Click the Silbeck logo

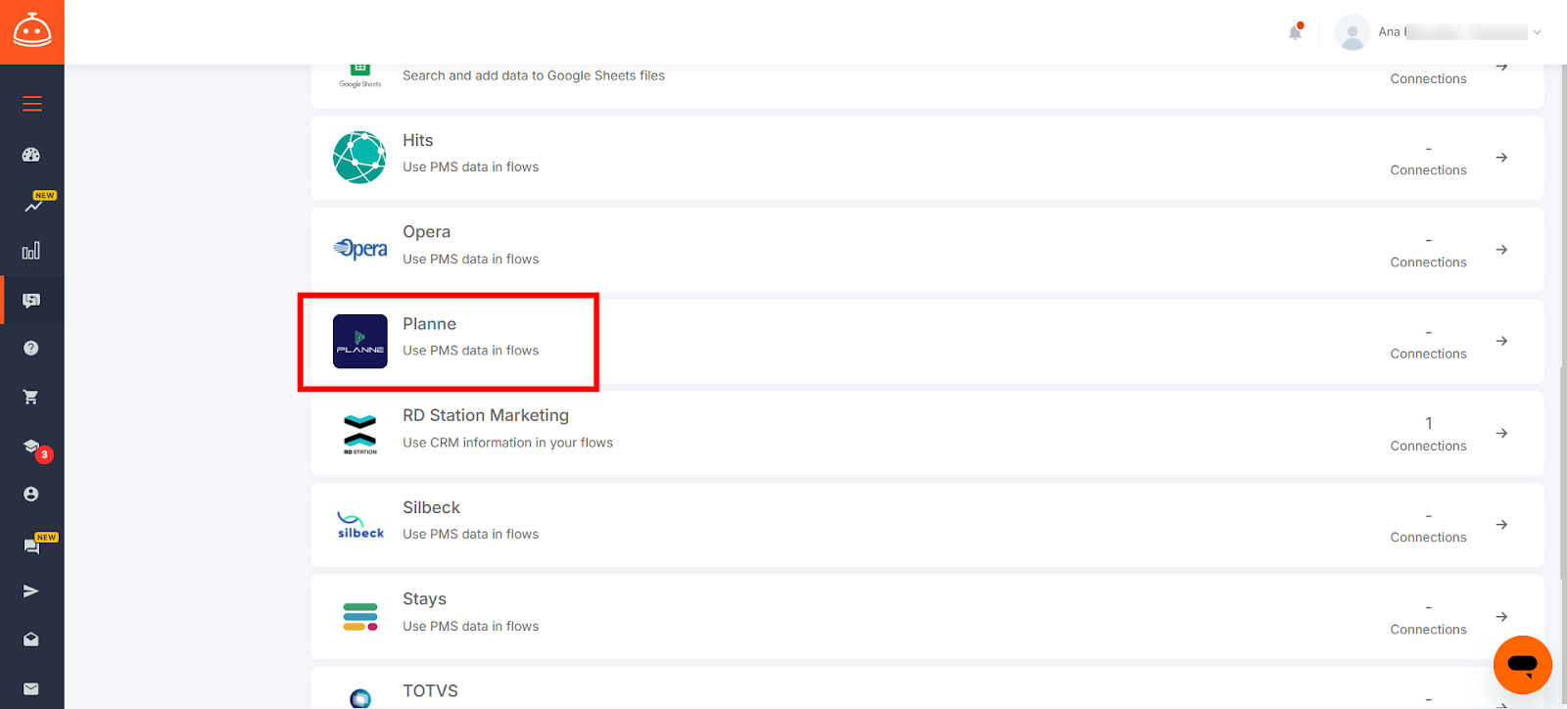[x=360, y=525]
